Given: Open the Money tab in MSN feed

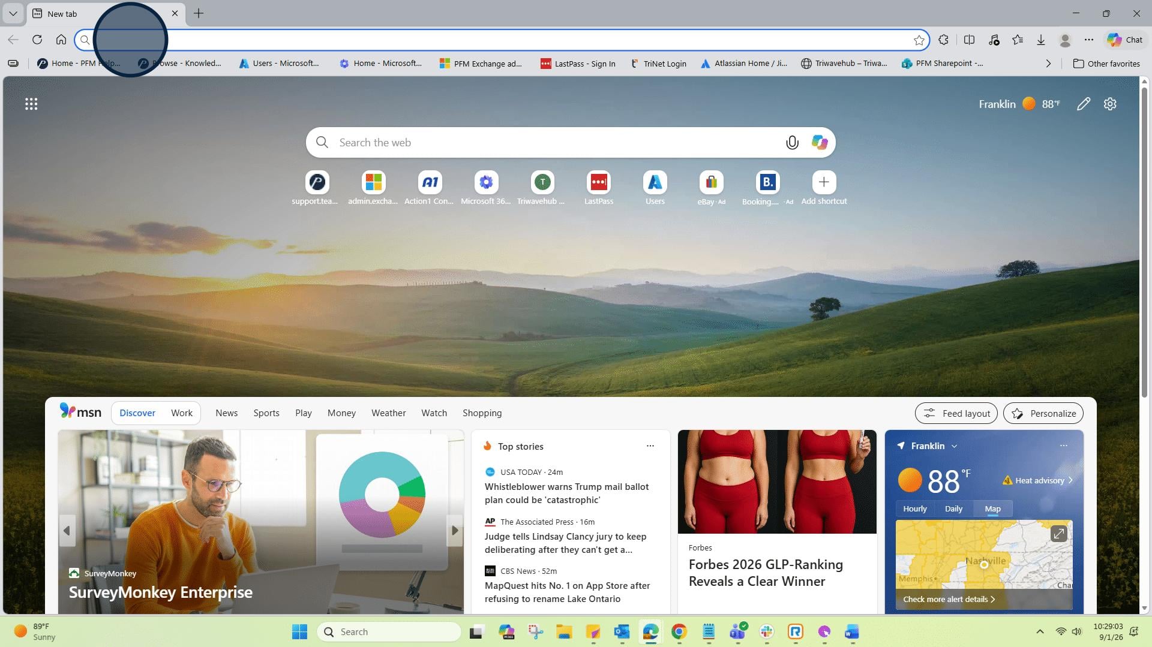Looking at the screenshot, I should 341,413.
